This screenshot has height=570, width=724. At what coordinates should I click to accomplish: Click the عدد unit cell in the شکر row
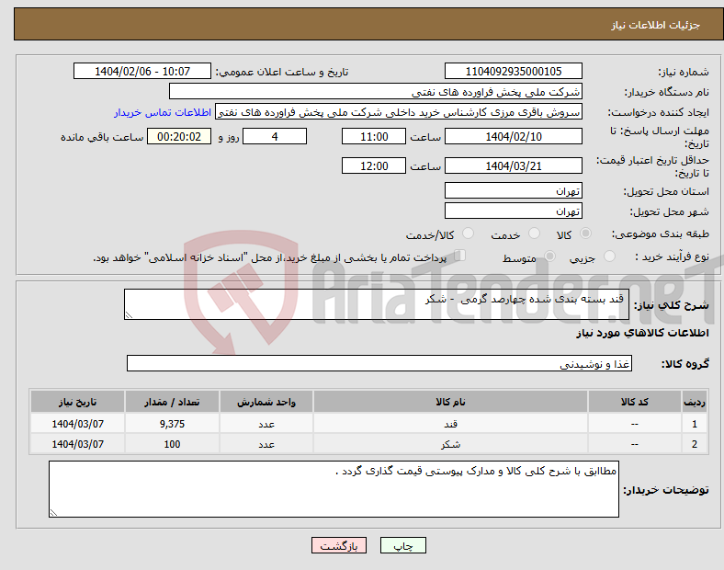(x=266, y=444)
